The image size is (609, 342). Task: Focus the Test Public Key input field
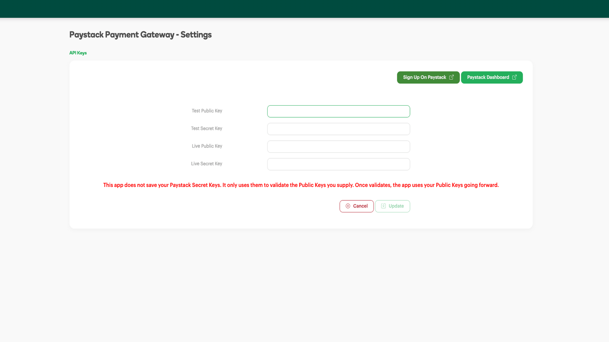point(338,111)
